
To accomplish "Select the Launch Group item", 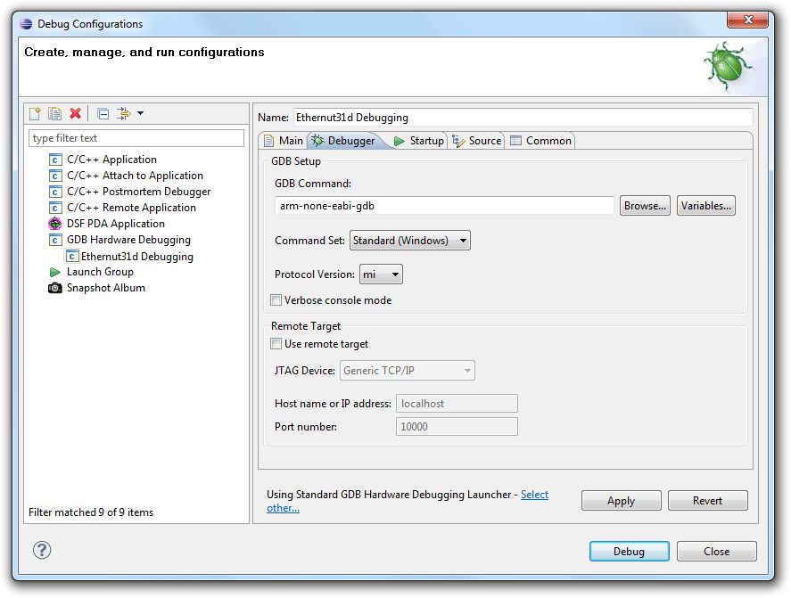I will 99,272.
